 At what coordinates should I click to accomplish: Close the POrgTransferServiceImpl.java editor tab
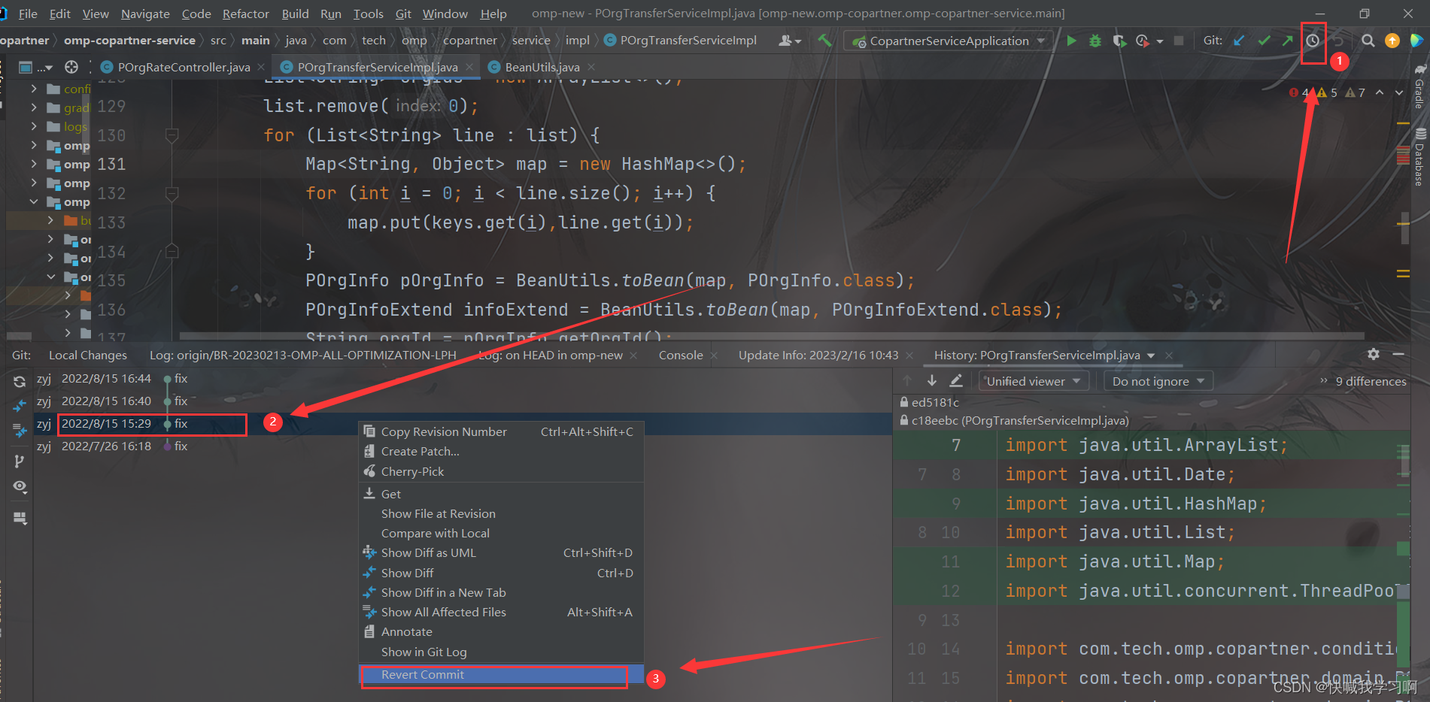click(469, 67)
